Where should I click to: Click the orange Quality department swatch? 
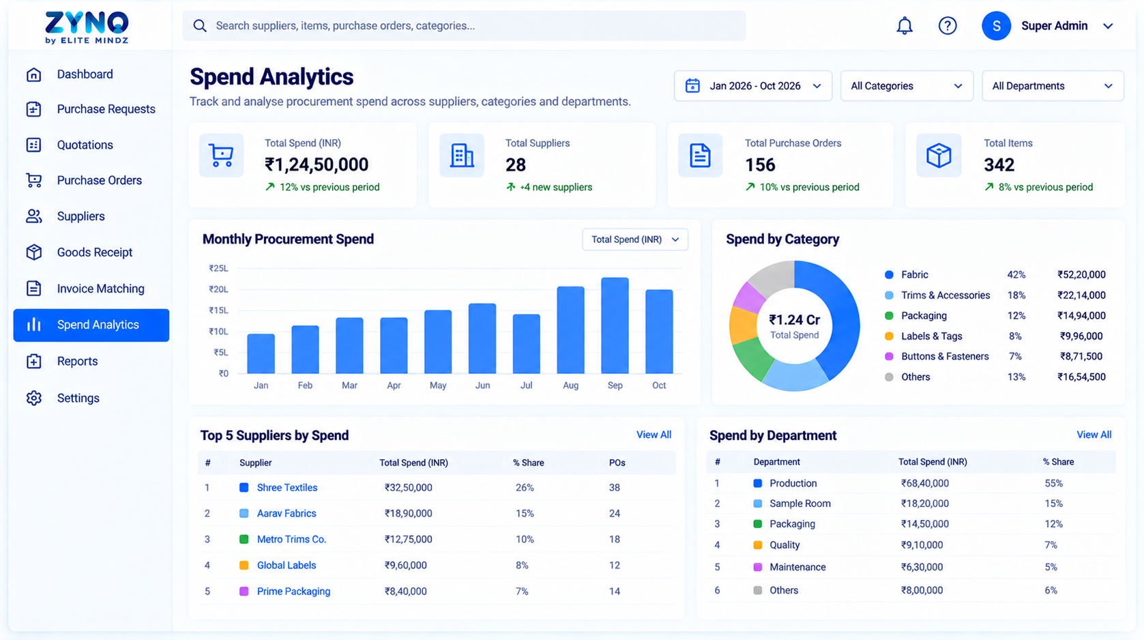coord(757,545)
